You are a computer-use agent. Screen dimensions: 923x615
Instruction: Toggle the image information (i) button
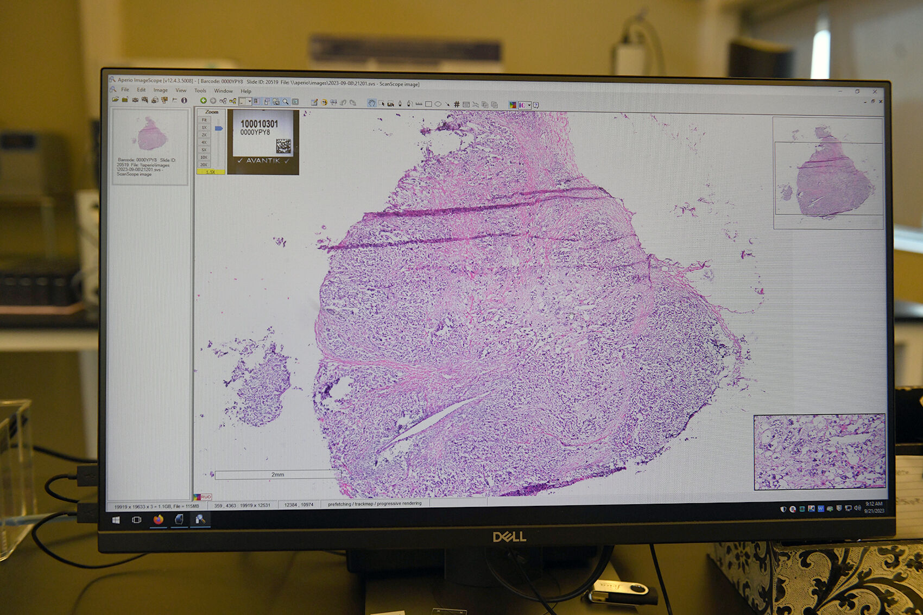184,100
